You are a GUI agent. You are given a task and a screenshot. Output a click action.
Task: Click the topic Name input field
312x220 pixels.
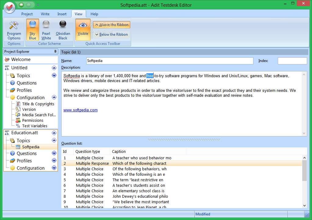[x=170, y=61]
